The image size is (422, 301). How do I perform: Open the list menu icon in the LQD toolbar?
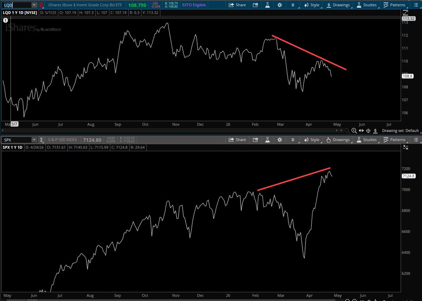(x=415, y=5)
